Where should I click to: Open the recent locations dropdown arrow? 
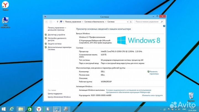pos(54,22)
